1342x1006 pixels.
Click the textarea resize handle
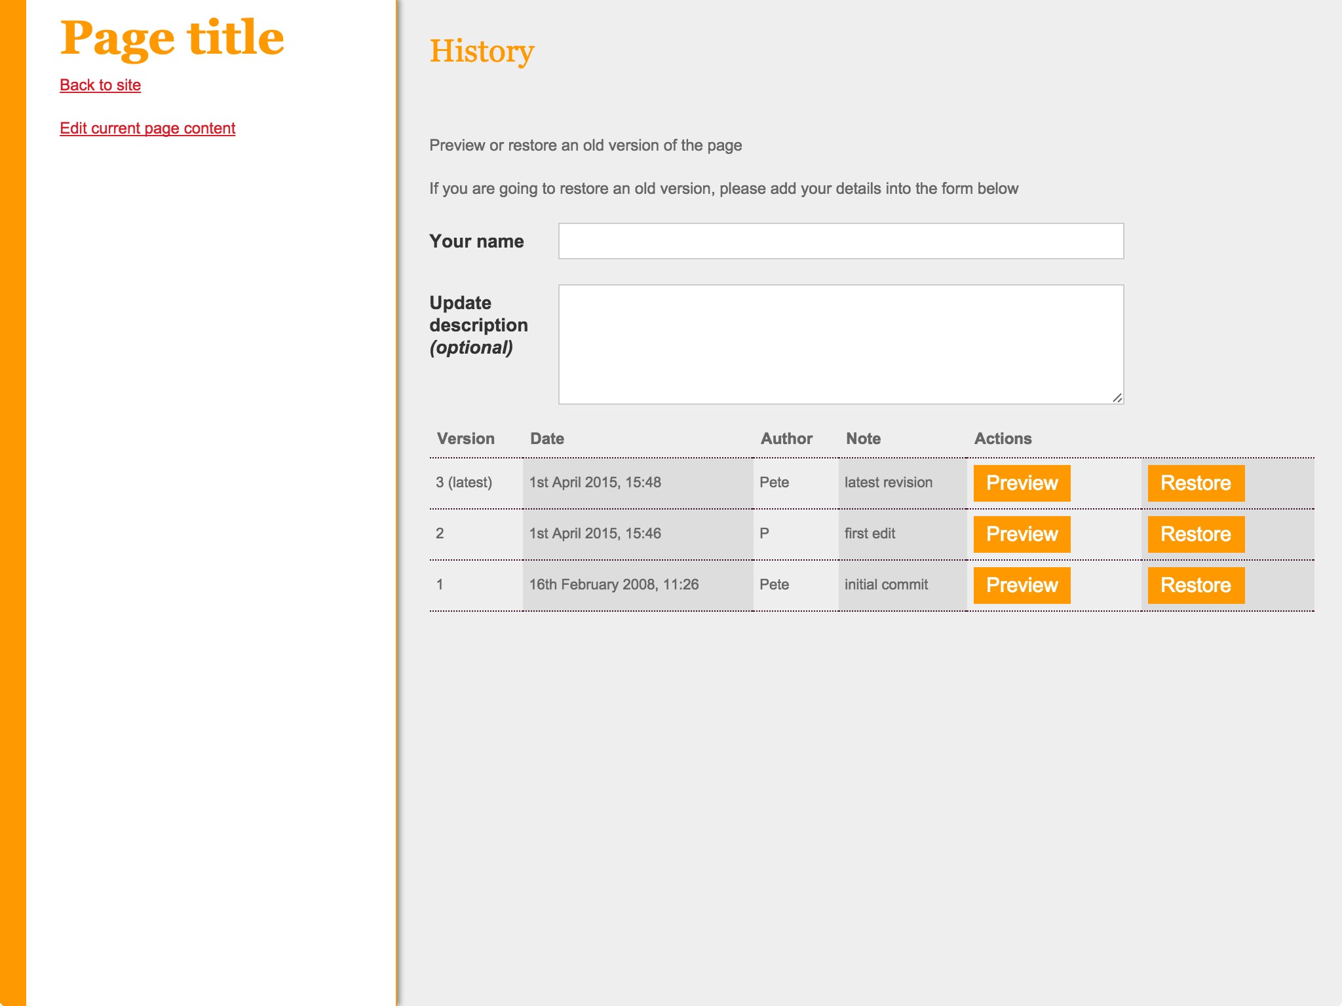pos(1118,397)
